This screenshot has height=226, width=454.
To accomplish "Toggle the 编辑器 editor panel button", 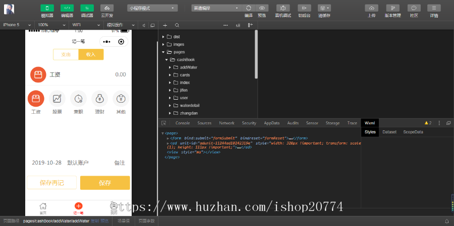I will click(x=67, y=8).
